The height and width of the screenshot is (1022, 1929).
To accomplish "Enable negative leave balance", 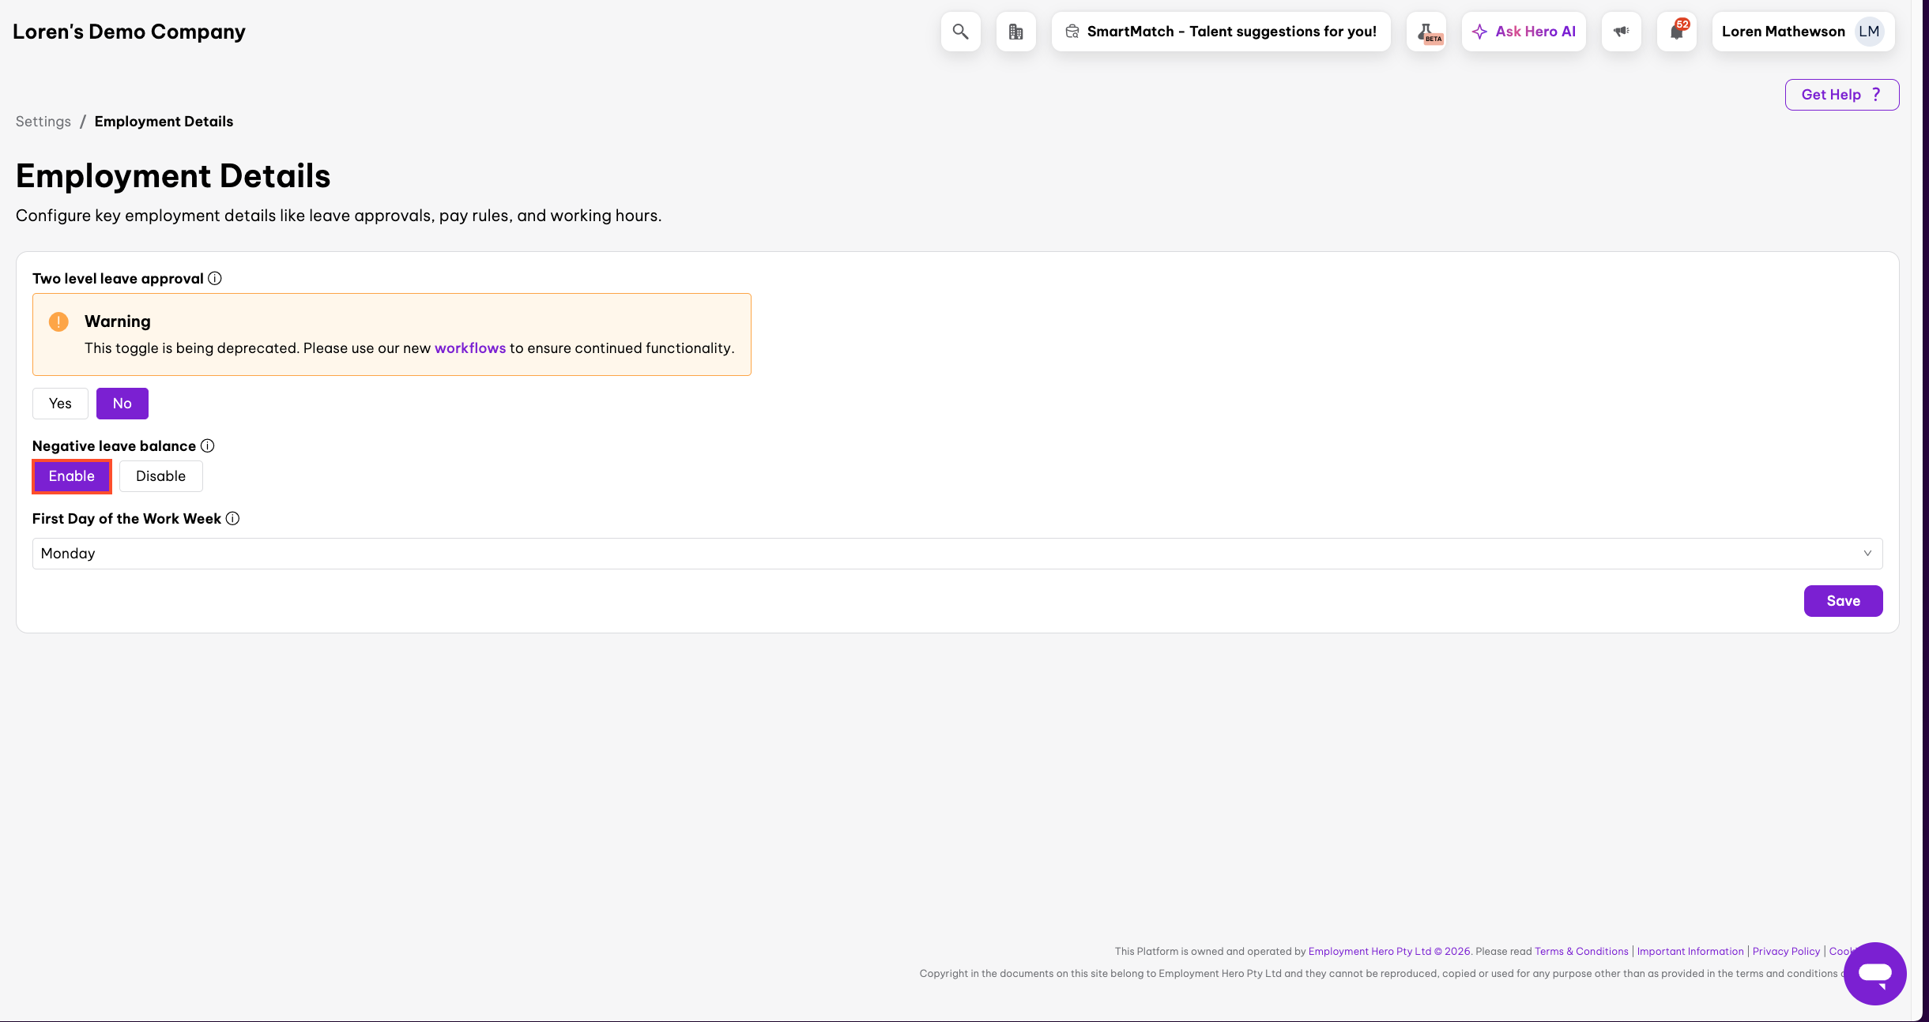I will (72, 476).
